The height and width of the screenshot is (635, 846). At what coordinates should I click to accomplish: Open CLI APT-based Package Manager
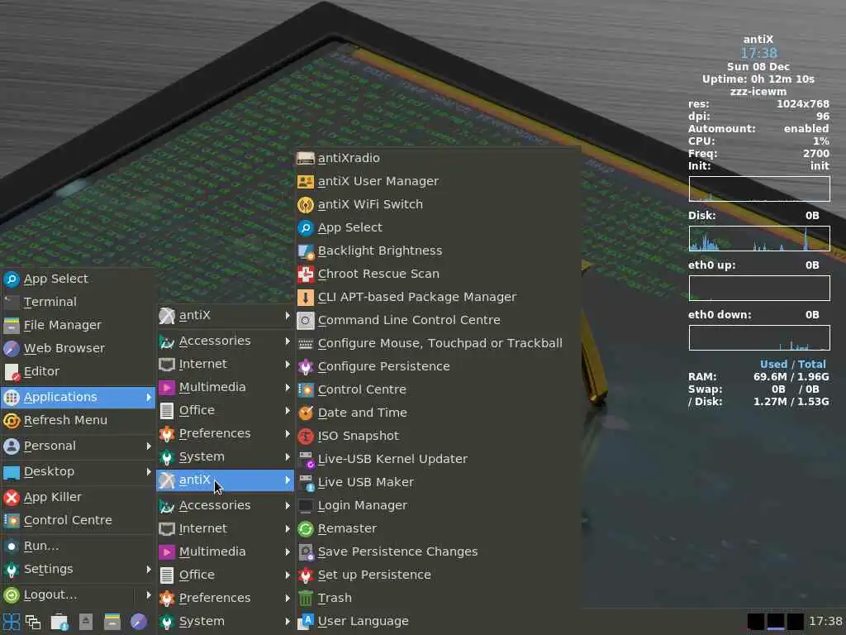[x=438, y=298]
